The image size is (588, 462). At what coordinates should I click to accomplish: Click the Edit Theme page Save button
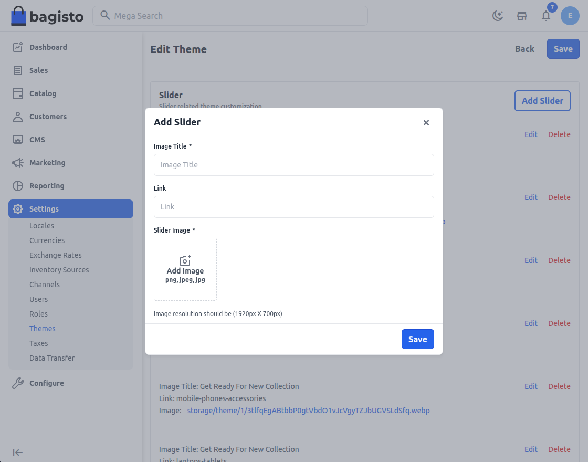point(563,49)
